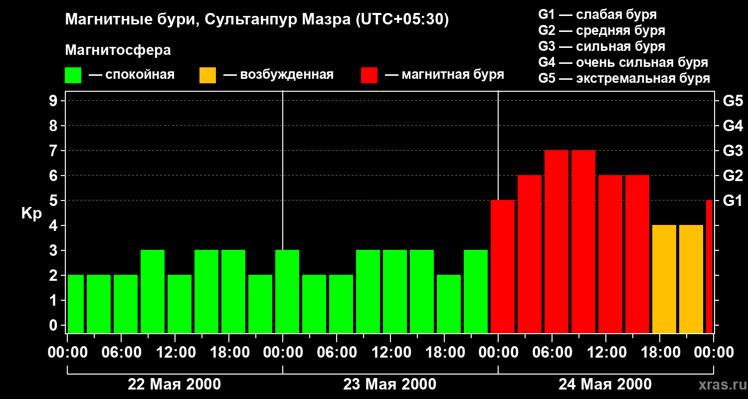Click 'G2 — средняя буря' description
This screenshot has height=399, width=748.
point(602,30)
